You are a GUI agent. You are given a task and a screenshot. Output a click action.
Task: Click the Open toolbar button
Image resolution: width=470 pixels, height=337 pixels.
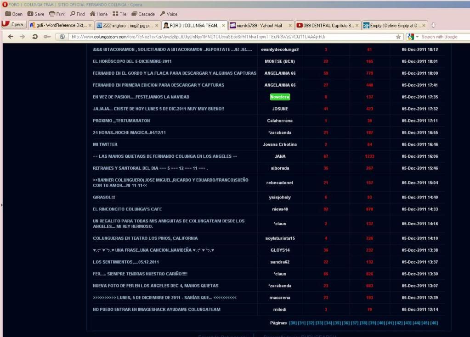coord(14,14)
